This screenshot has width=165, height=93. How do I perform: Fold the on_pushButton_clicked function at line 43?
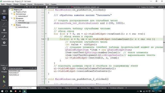(x=46, y=10)
